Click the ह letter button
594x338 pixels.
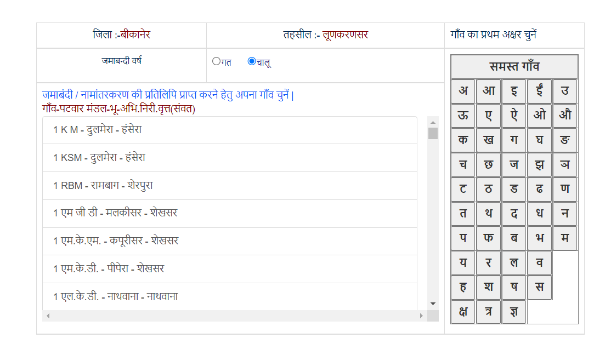[x=462, y=287]
